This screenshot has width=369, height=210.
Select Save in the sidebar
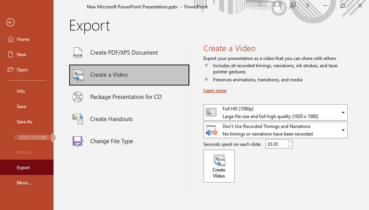click(x=21, y=106)
